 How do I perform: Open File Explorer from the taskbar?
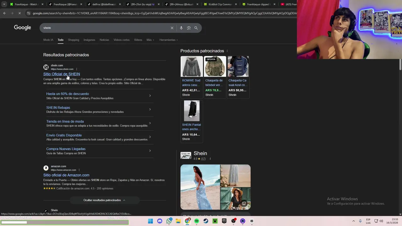(178, 221)
